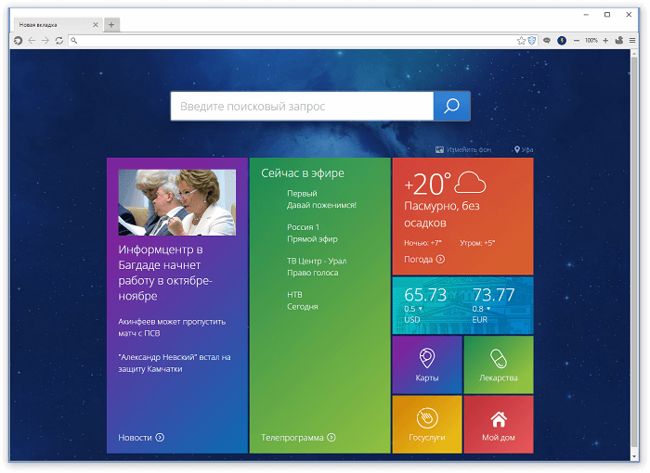The width and height of the screenshot is (650, 473).
Task: Open 'Первый' channel show 'Давай поженимся!'
Action: point(321,199)
